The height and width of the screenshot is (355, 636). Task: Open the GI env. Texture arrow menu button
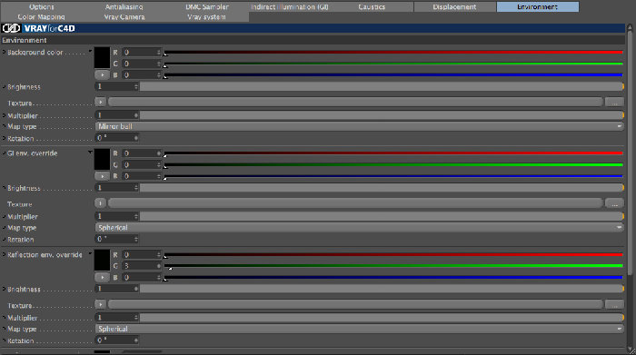point(100,203)
